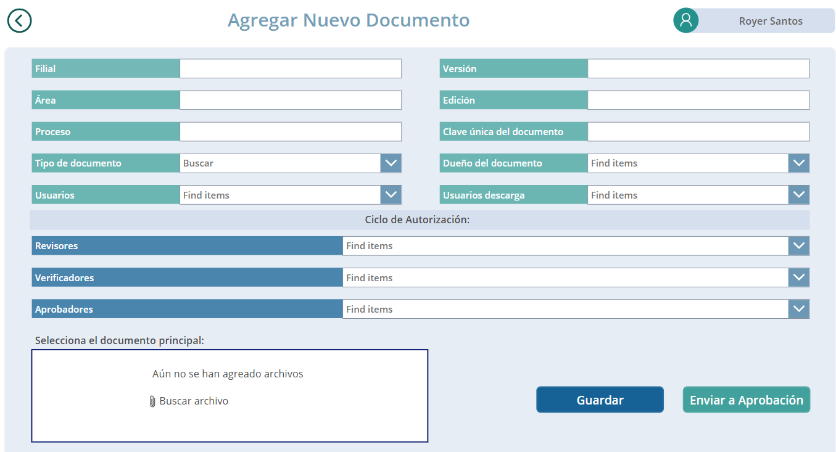Focus the Edición input field

[698, 101]
